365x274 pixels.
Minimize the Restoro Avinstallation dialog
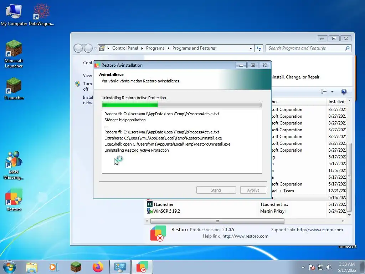[241, 65]
